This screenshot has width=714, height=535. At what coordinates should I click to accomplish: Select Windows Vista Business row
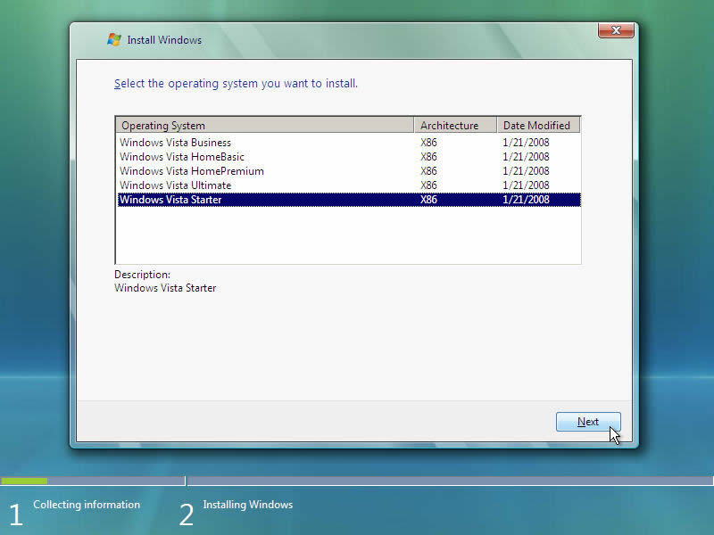point(349,143)
